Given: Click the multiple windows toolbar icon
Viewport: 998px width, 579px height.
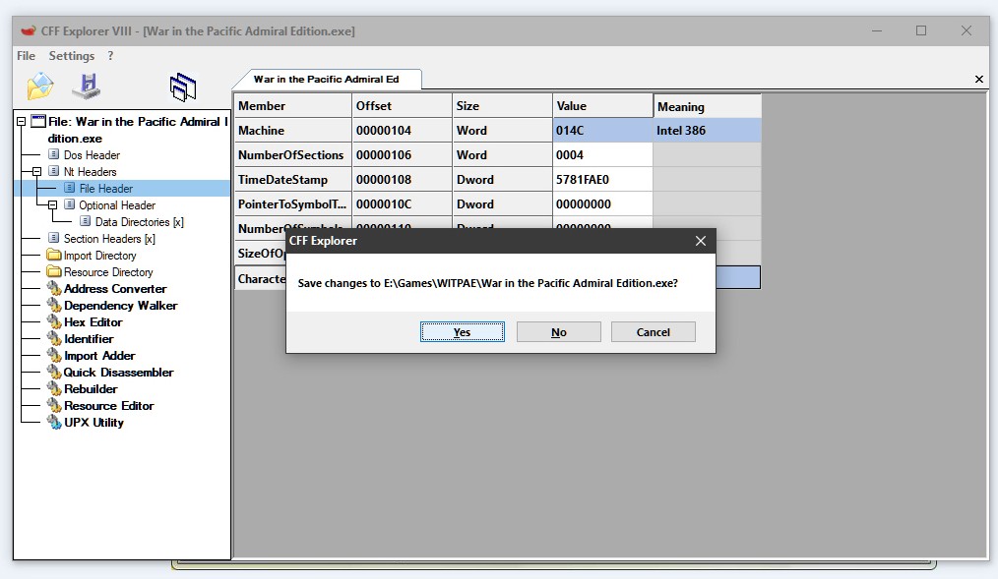Looking at the screenshot, I should pyautogui.click(x=183, y=87).
